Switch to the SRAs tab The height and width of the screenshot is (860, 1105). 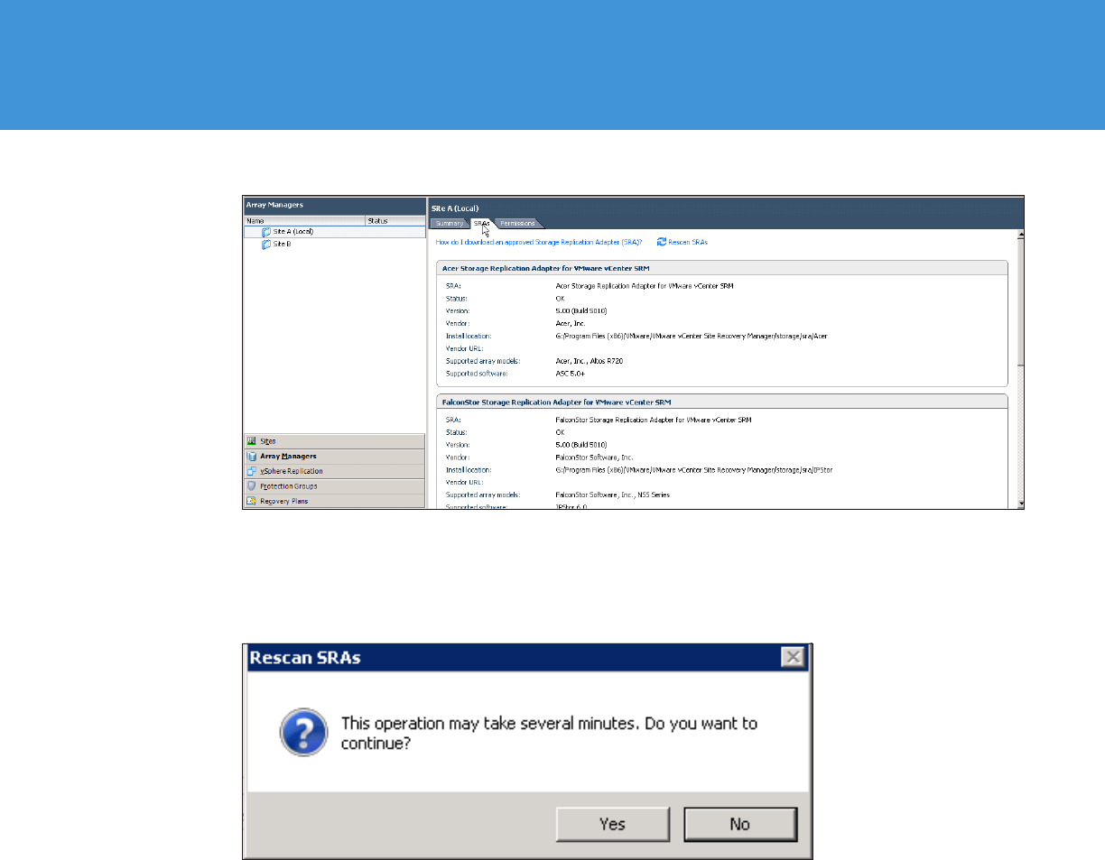(481, 223)
